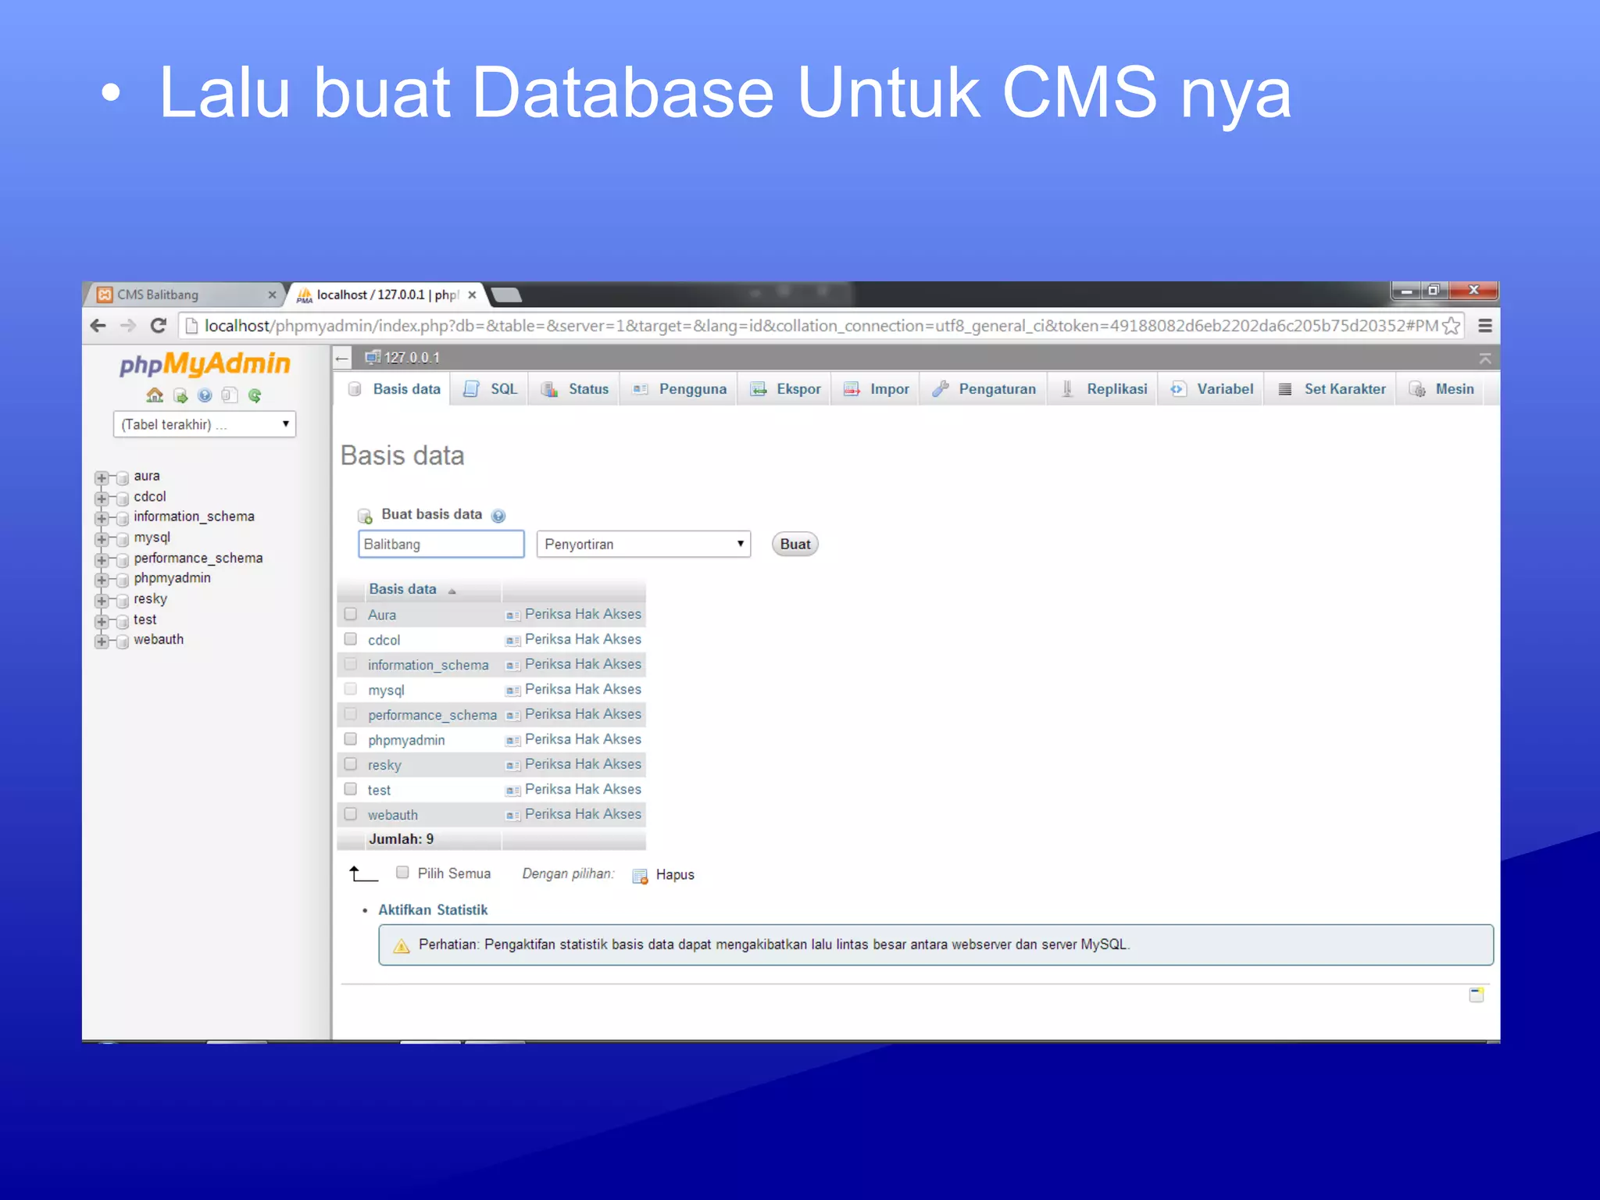This screenshot has width=1600, height=1200.
Task: Click the privileges icon in the Aura row
Action: click(x=512, y=616)
